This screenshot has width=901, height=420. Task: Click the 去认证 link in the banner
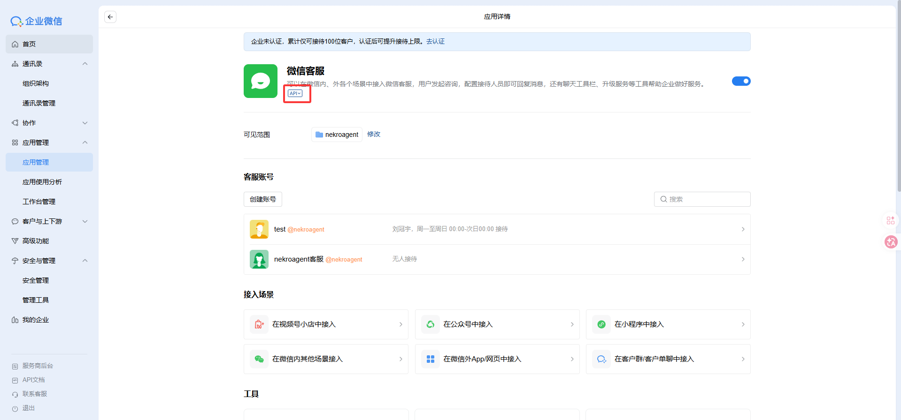pos(435,42)
